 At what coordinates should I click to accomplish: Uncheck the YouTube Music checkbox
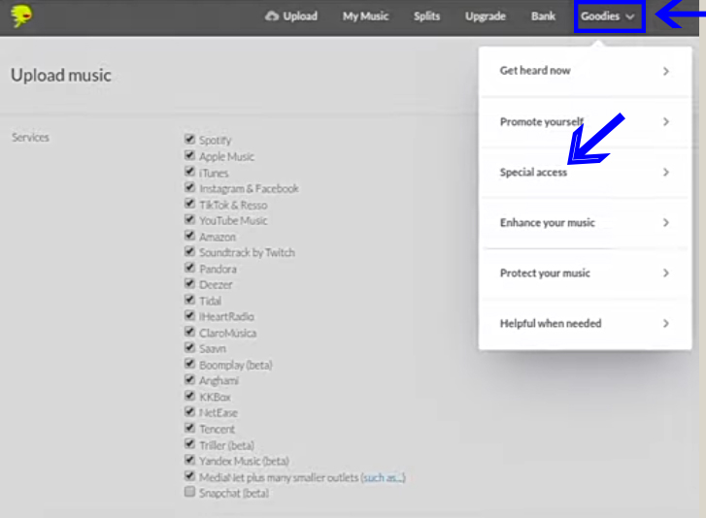coord(189,219)
